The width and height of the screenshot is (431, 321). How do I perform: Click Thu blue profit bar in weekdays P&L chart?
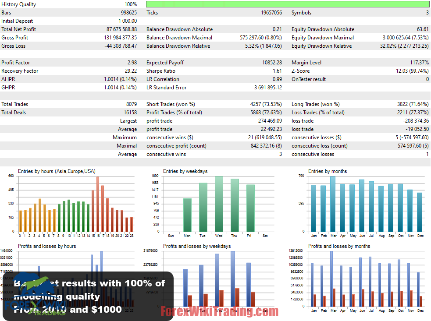pyautogui.click(x=233, y=279)
